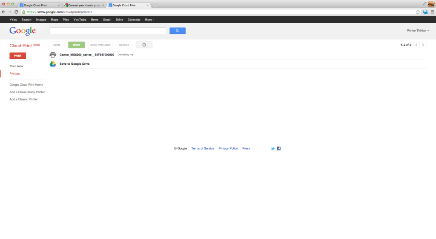
Task: Click the Google logo
Action: tap(23, 31)
